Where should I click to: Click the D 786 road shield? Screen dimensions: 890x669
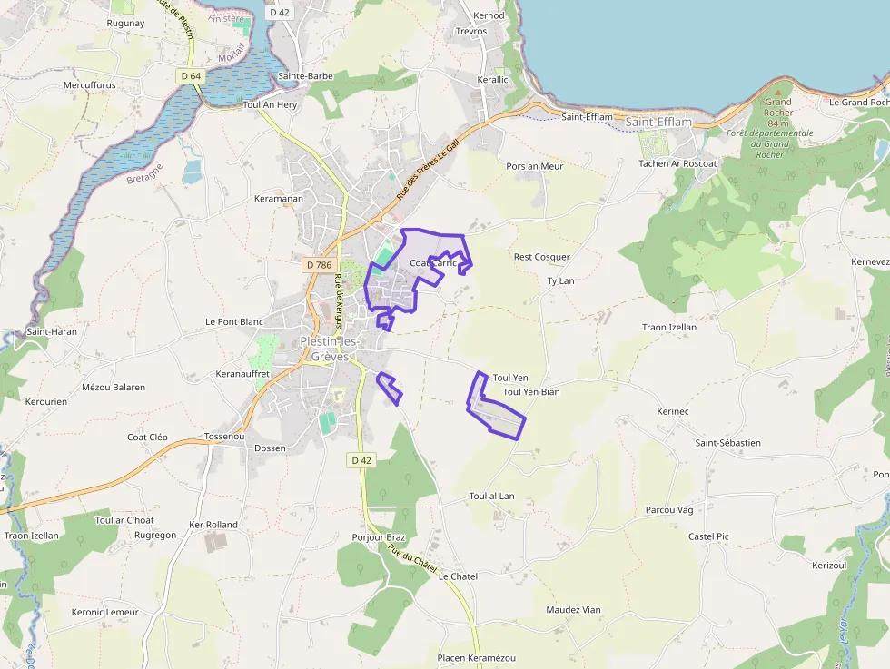click(319, 264)
